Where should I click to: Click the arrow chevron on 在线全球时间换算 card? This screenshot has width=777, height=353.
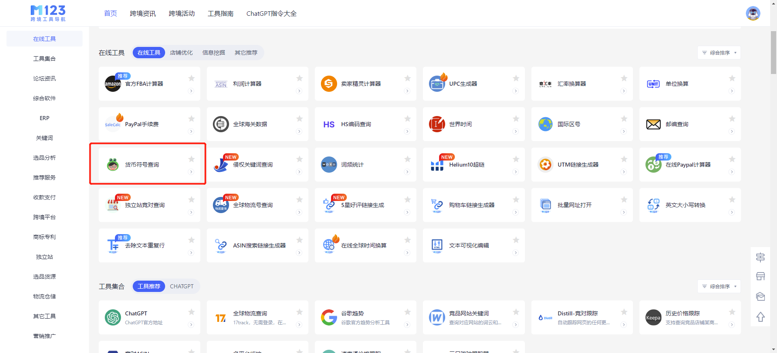coord(407,253)
